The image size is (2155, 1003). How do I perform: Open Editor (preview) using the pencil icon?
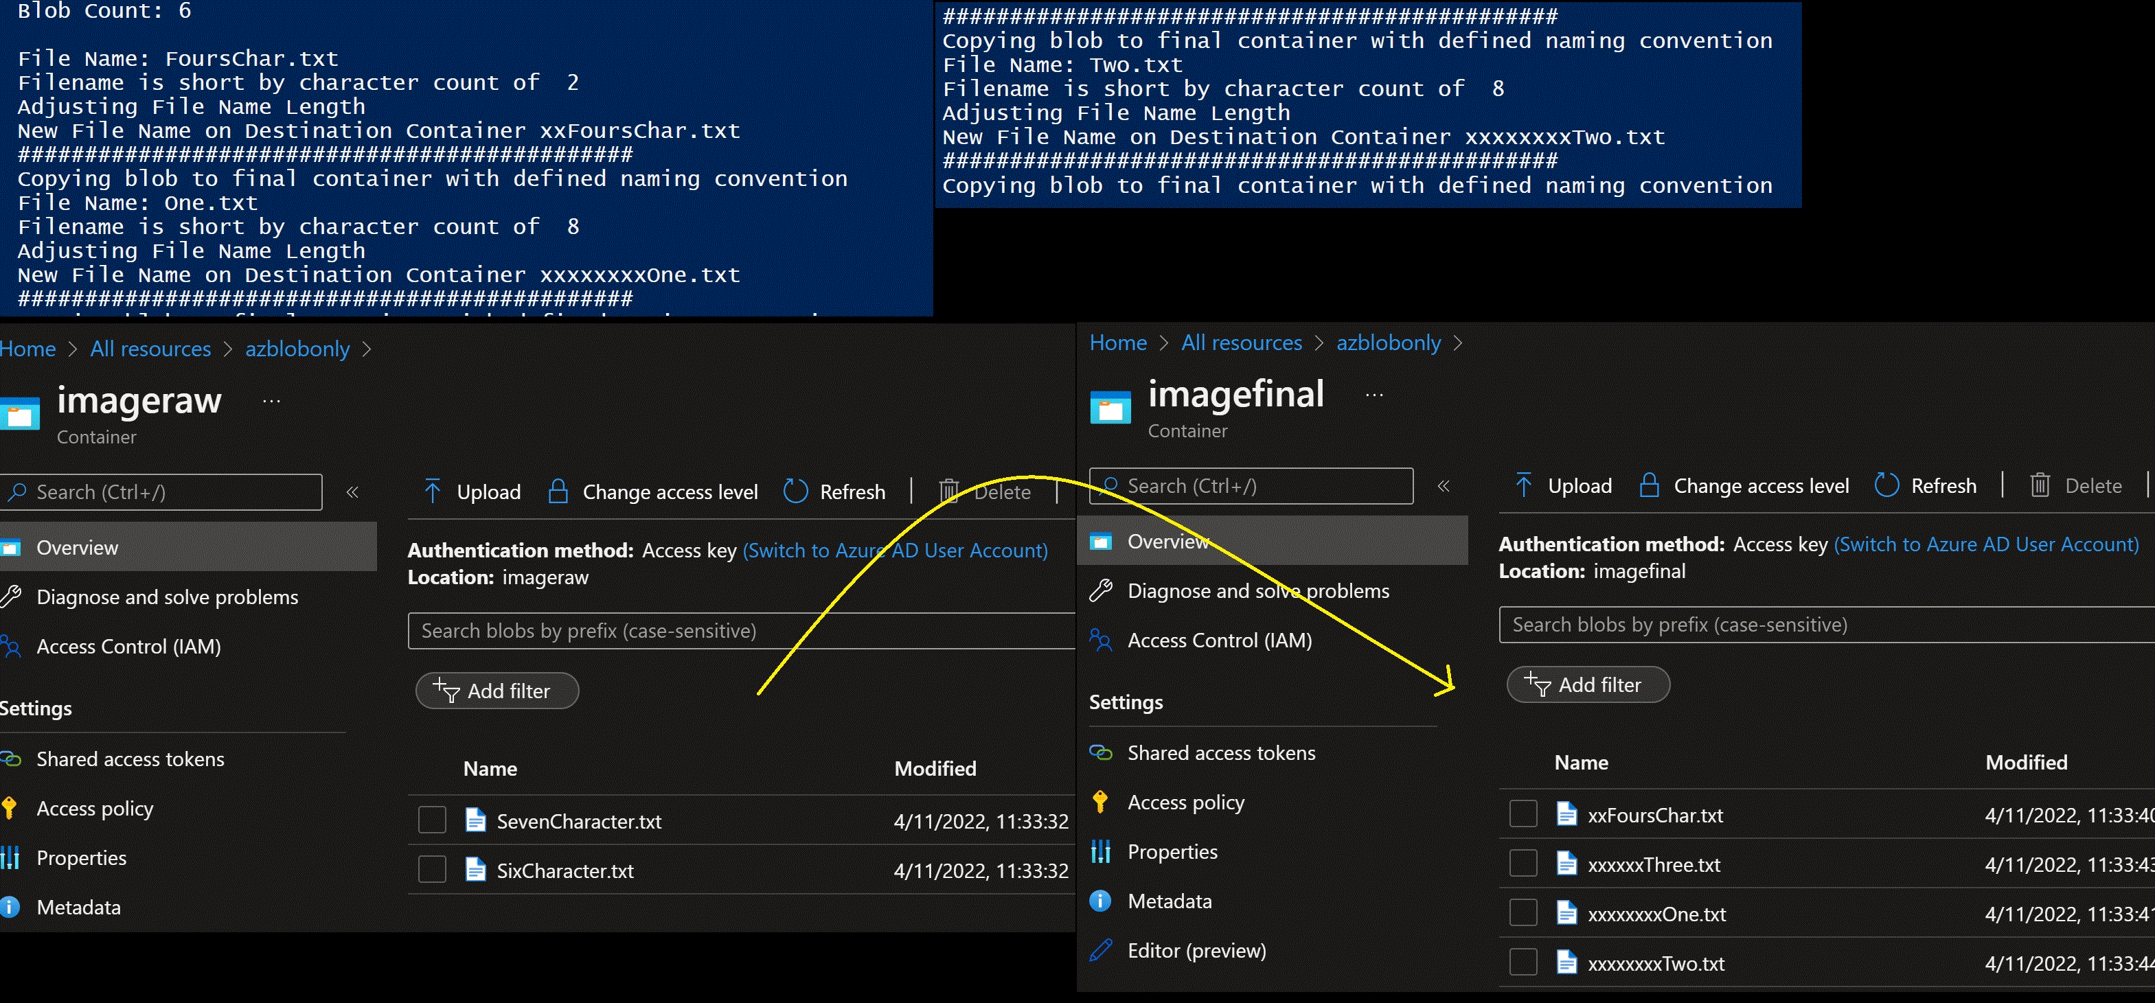click(x=1100, y=950)
